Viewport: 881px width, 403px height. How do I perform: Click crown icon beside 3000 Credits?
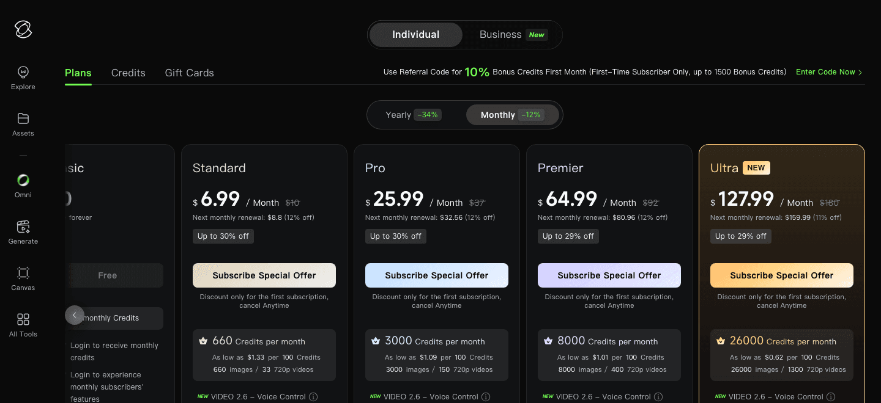coord(376,341)
